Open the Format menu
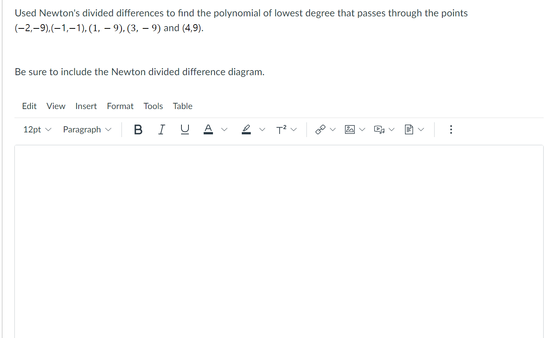544x338 pixels. (x=120, y=106)
